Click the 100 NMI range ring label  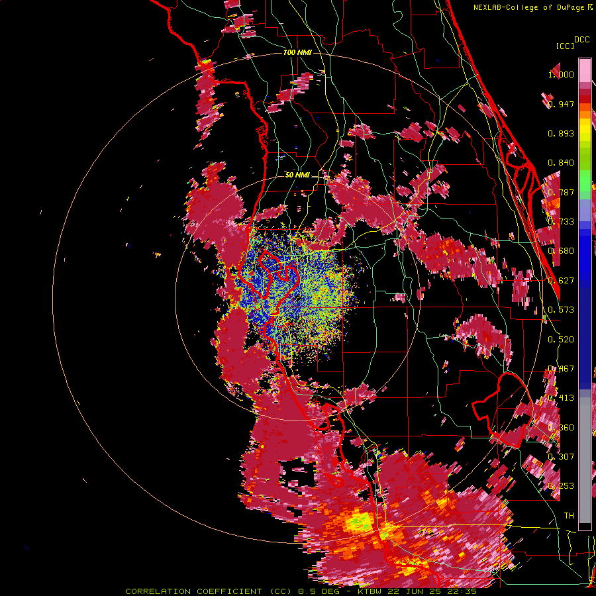click(x=297, y=52)
